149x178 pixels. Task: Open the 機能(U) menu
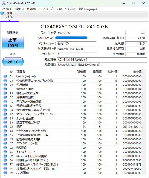[31, 9]
